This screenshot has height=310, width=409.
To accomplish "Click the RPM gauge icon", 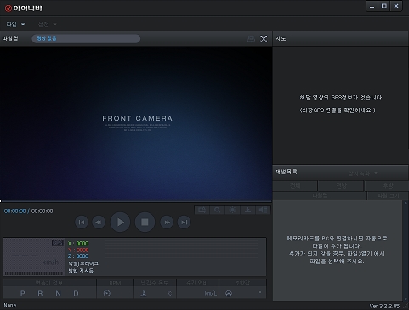I will tap(107, 293).
